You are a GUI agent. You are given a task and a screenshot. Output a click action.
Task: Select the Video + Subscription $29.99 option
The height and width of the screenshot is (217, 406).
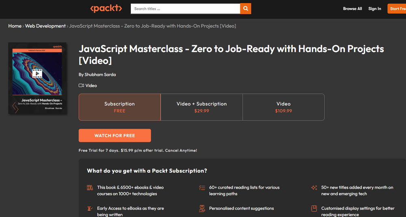tap(202, 107)
